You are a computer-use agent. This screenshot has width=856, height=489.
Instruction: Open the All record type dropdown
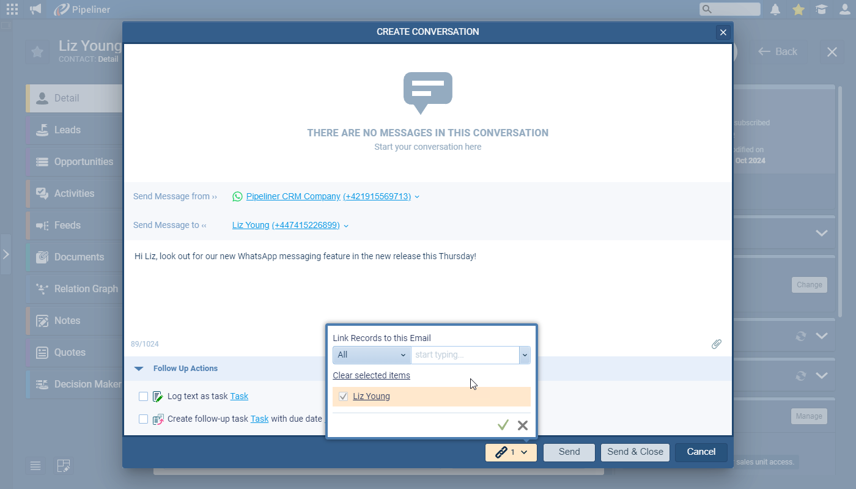coord(372,355)
